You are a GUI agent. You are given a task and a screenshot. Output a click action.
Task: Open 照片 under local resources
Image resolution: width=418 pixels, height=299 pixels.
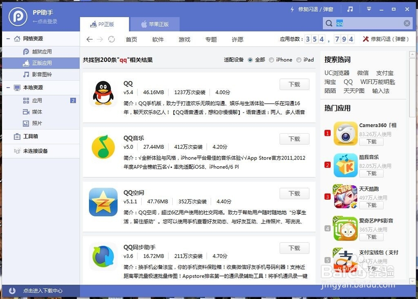pos(41,123)
